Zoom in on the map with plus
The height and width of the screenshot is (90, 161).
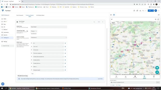tap(112, 70)
